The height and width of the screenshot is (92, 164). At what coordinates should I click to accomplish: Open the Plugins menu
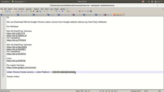click(57, 9)
